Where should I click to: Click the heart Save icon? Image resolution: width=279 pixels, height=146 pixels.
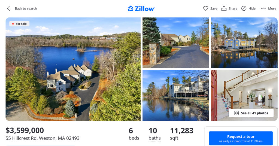coord(205,8)
